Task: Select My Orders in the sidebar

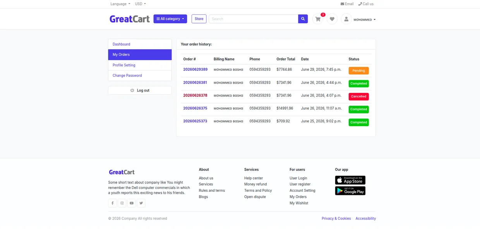Action: point(140,55)
